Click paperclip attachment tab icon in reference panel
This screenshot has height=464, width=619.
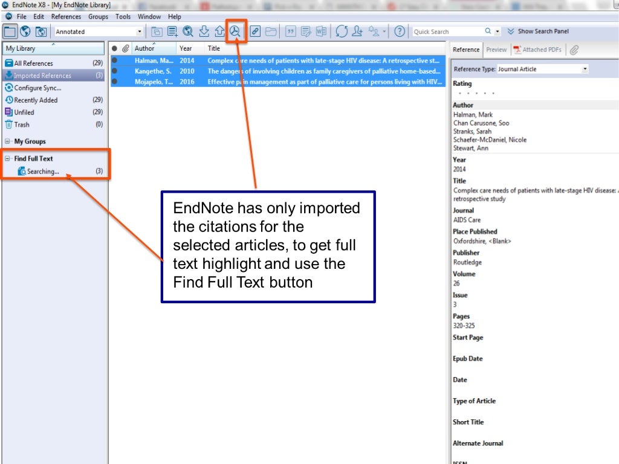pos(574,50)
